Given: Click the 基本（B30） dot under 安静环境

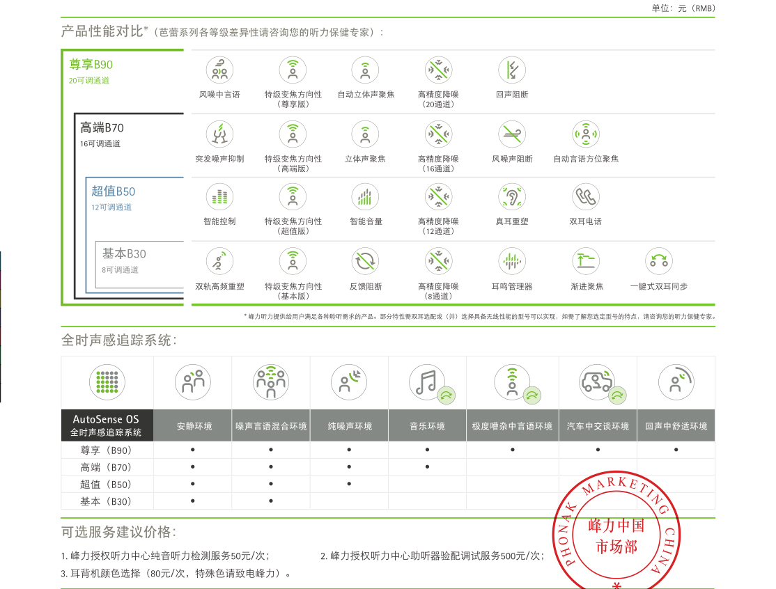Looking at the screenshot, I should pyautogui.click(x=193, y=501).
